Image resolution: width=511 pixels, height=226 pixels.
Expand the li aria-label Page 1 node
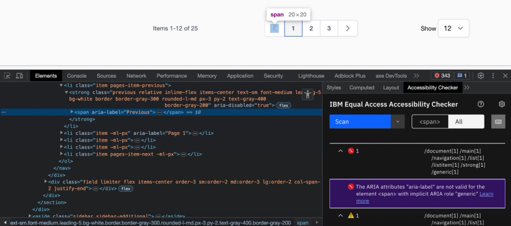62,133
